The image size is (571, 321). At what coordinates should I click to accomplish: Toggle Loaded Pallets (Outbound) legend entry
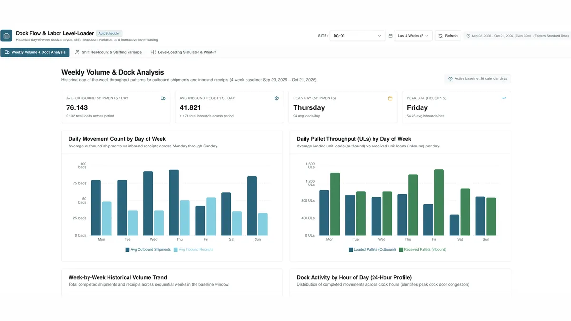point(372,249)
